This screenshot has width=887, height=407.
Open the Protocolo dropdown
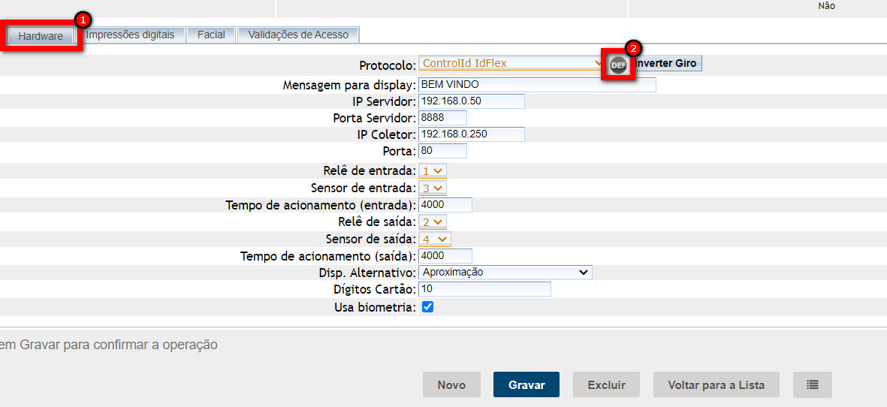(x=511, y=64)
